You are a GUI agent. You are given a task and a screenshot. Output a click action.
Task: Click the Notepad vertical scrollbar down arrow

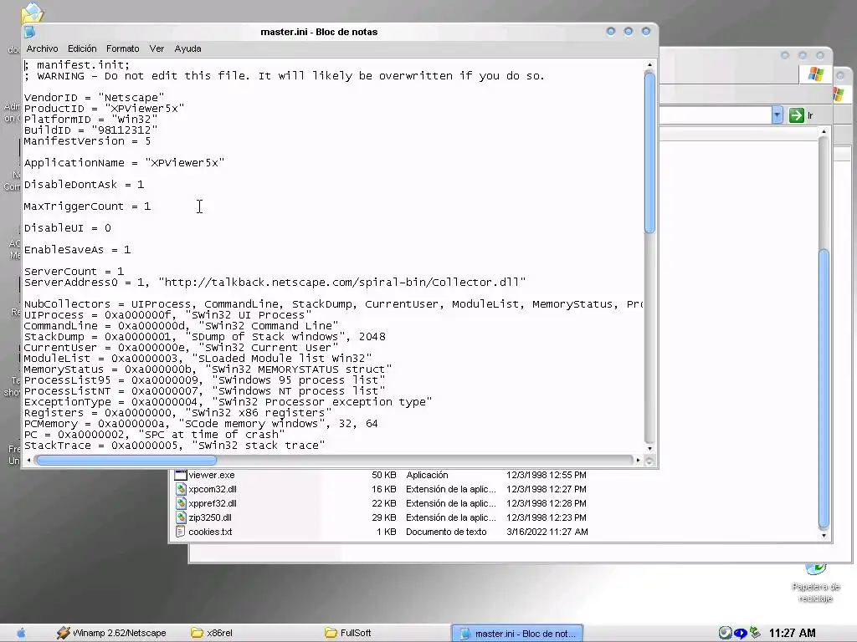pos(649,449)
